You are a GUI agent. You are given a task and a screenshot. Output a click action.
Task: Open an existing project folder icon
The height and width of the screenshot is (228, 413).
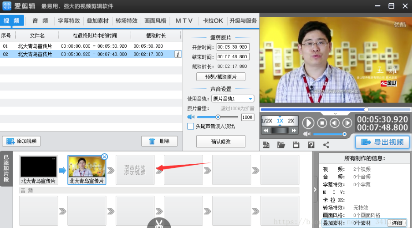click(281, 145)
